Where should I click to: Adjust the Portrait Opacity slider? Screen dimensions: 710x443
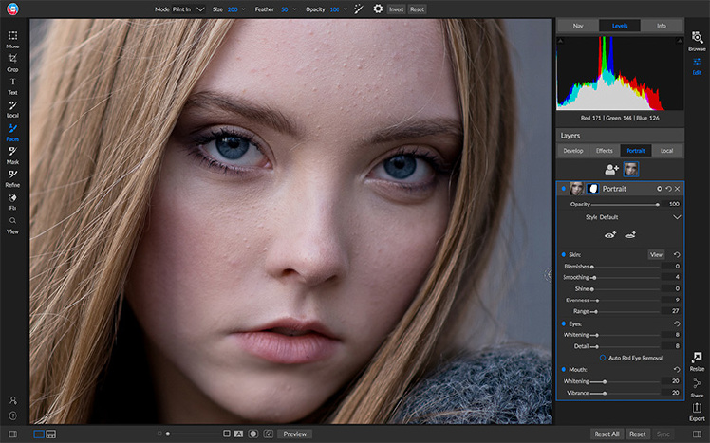pos(625,205)
